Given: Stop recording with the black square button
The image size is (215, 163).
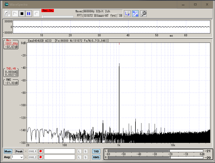Looking at the screenshot, I should [x=22, y=13].
